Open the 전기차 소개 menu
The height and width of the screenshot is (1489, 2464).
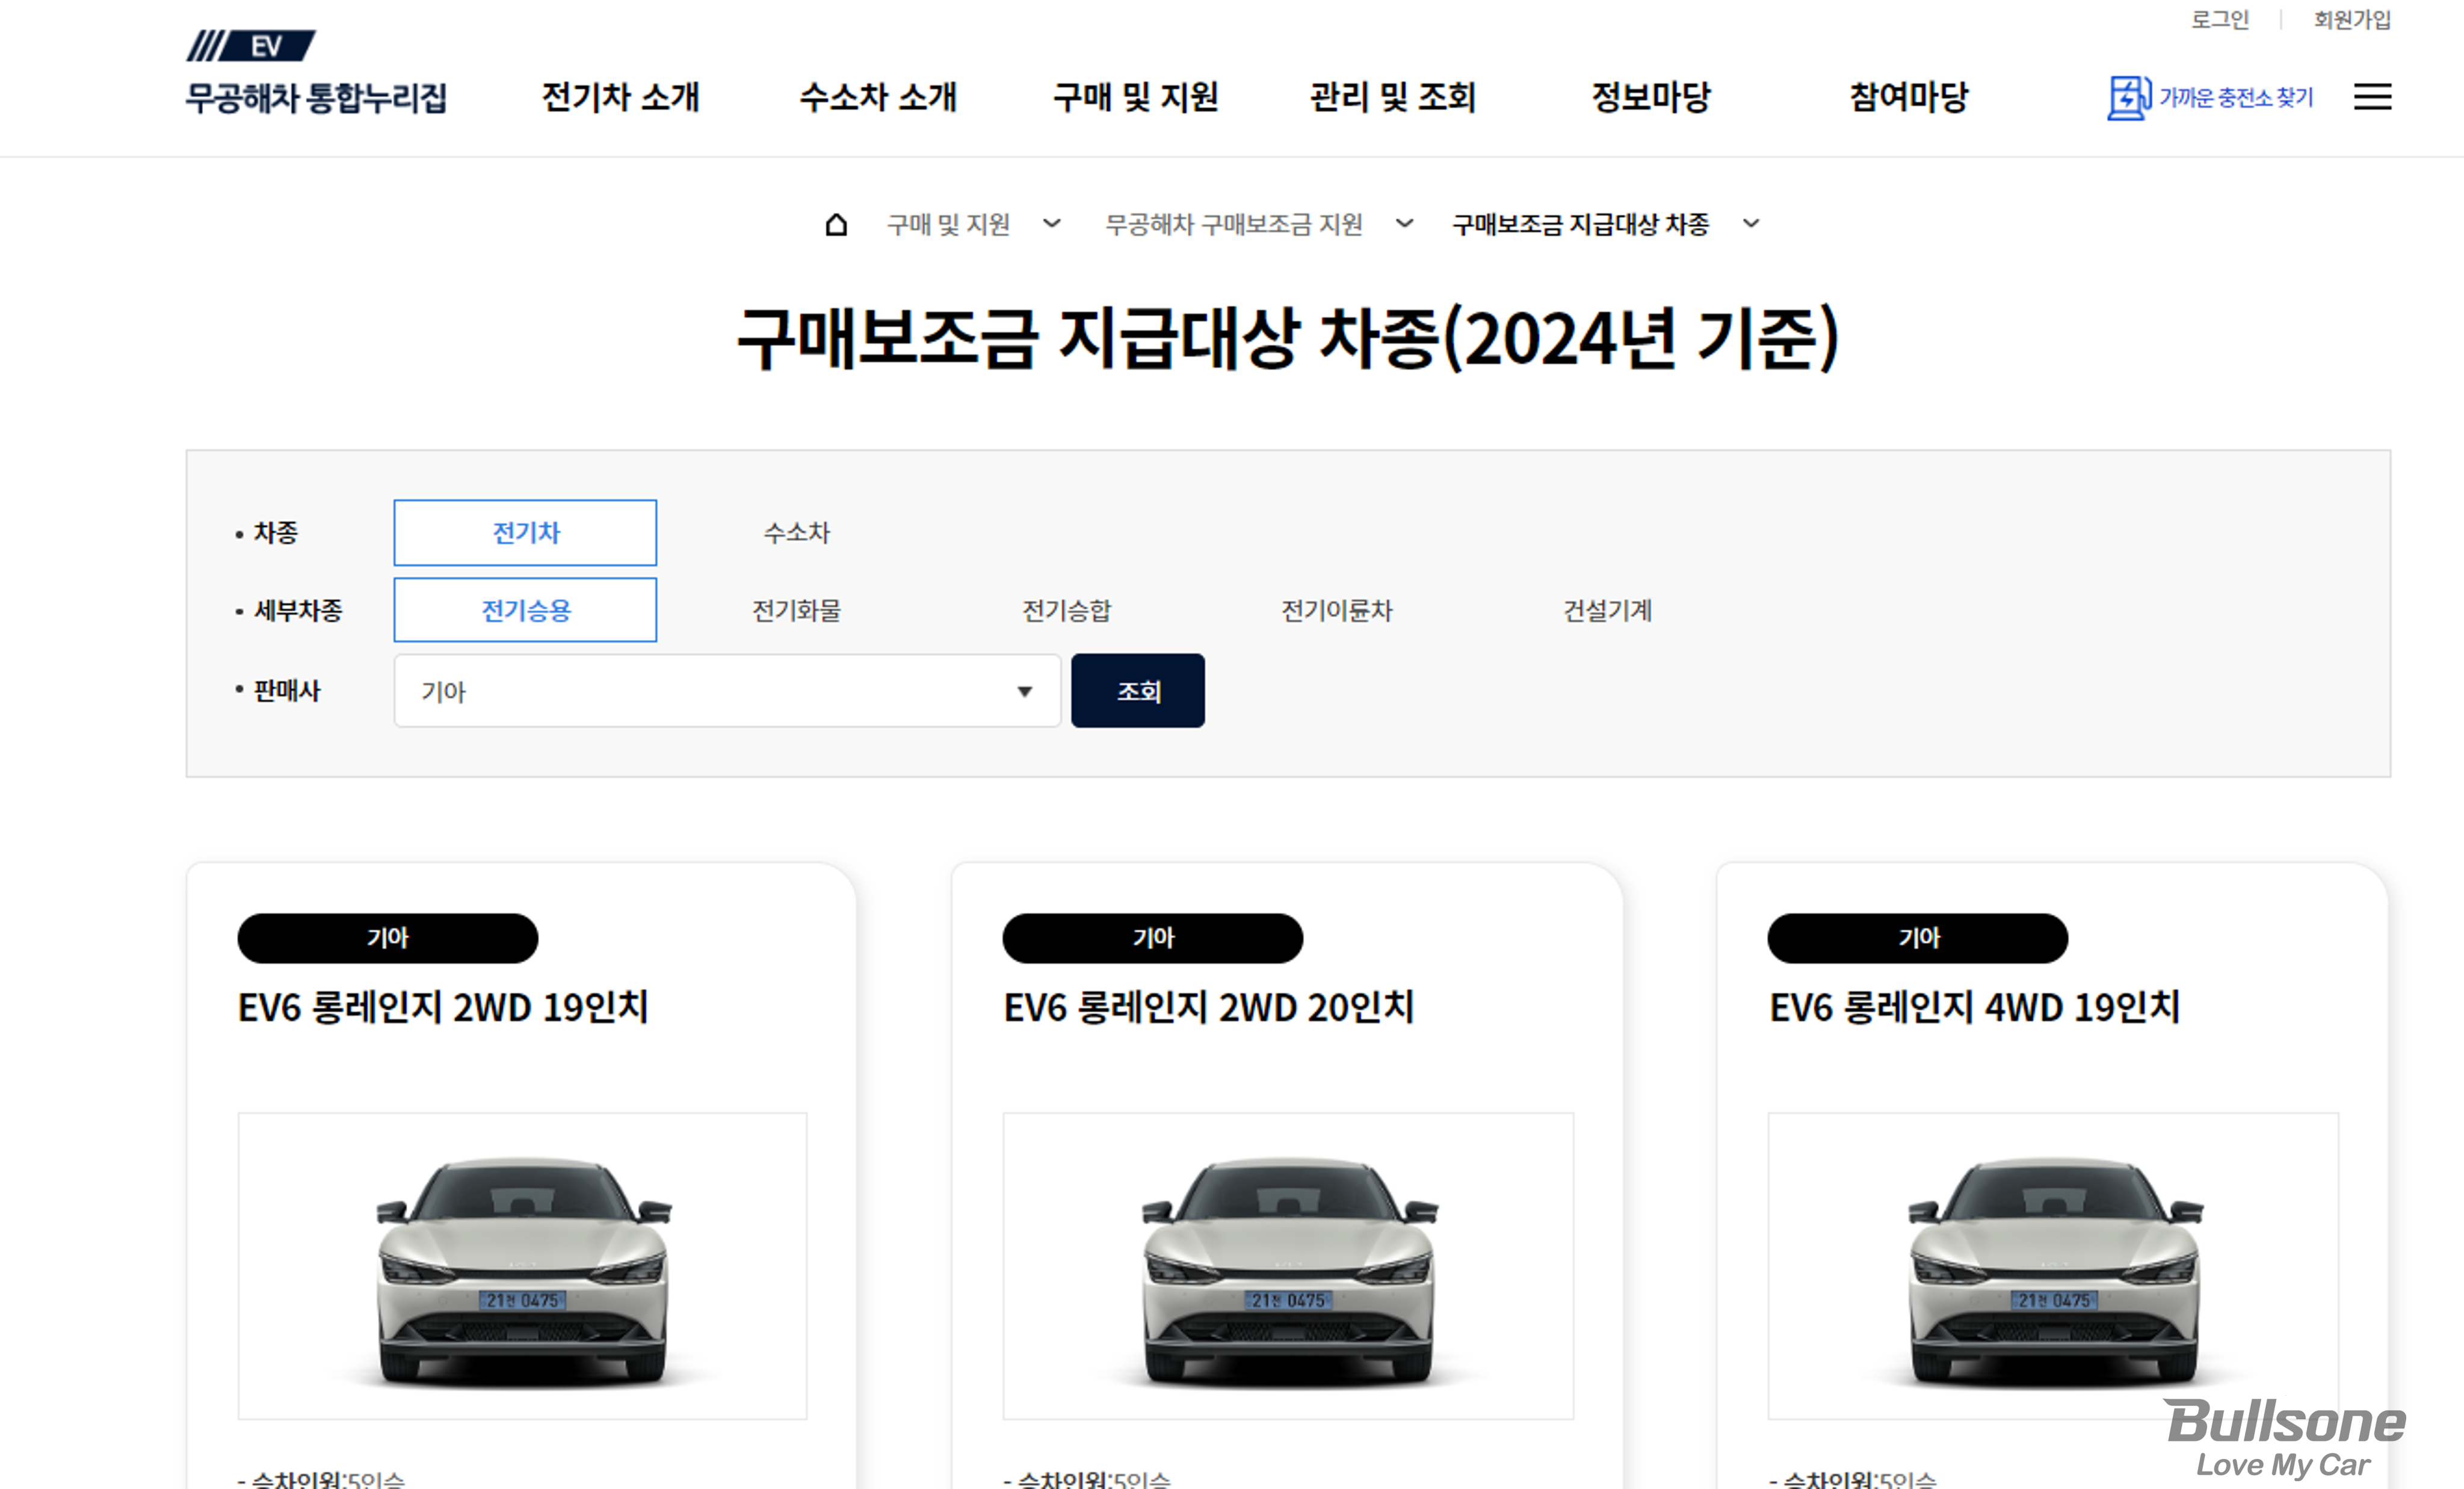click(620, 97)
